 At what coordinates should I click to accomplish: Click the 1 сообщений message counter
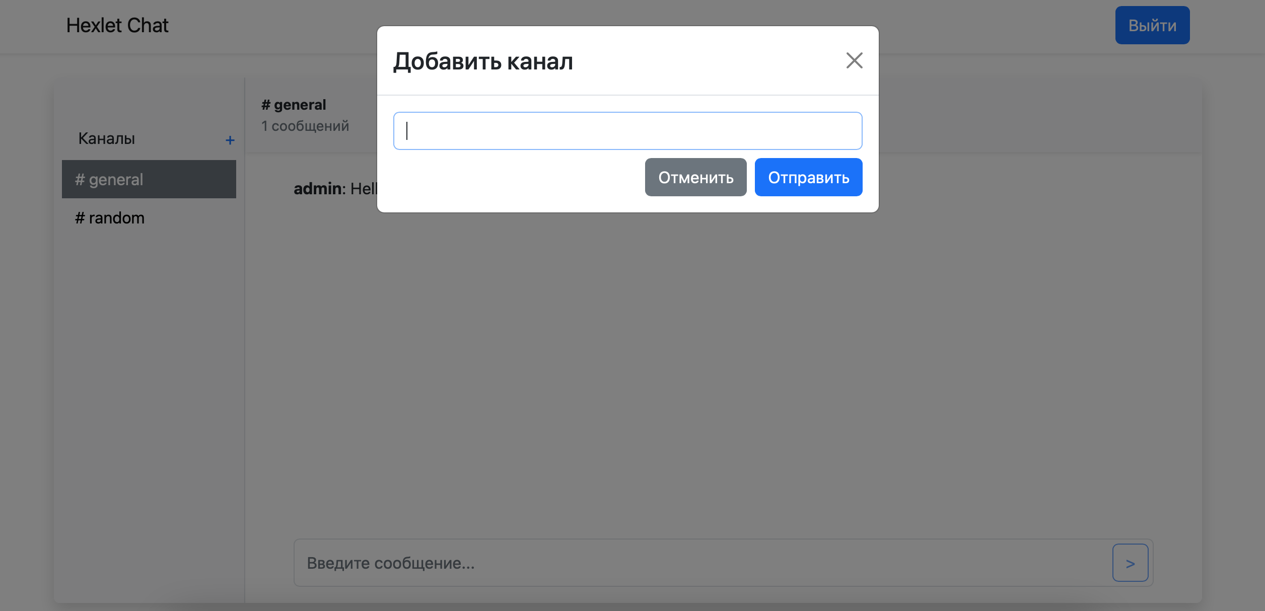[305, 126]
